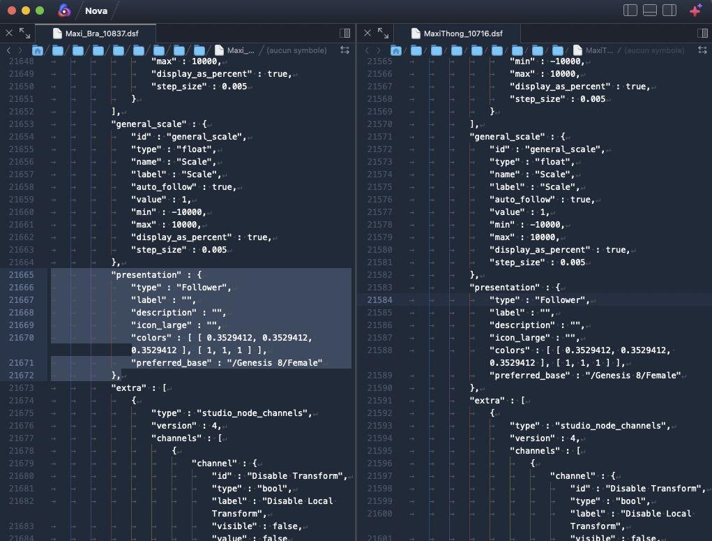
Task: Click "presentation" key on right line 21583
Action: [x=504, y=288]
